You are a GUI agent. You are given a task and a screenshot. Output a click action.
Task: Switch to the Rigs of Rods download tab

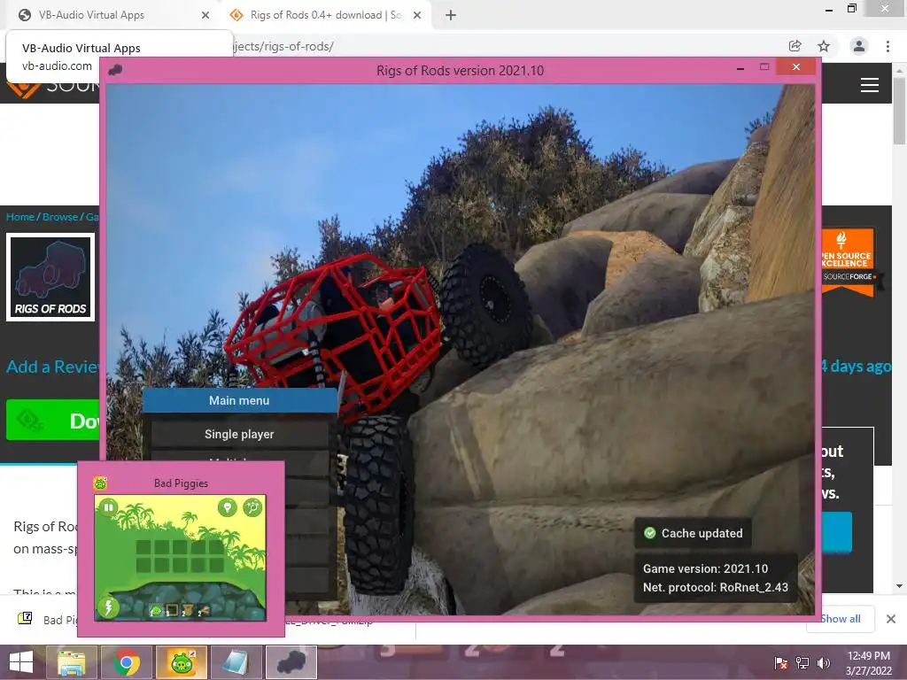tap(325, 15)
